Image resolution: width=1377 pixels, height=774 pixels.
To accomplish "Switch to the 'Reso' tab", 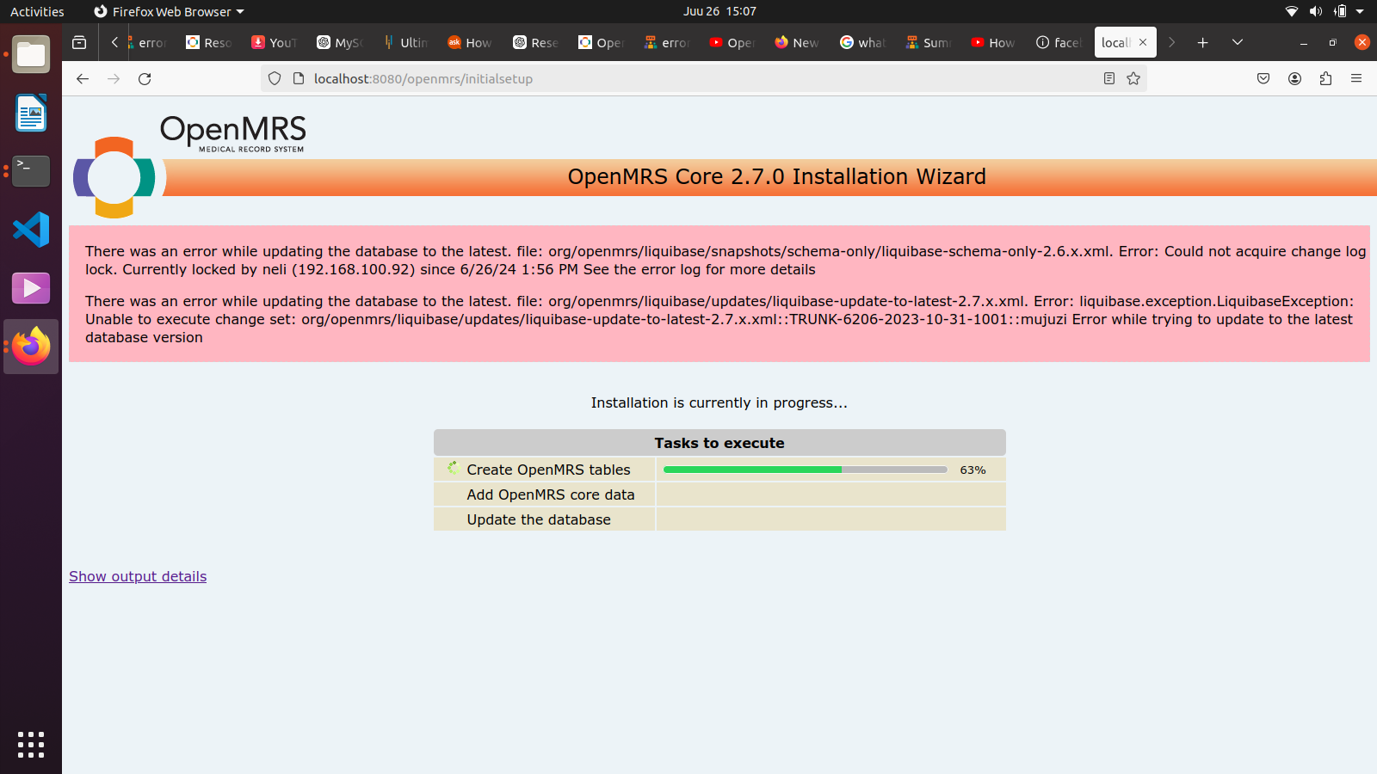I will click(209, 42).
